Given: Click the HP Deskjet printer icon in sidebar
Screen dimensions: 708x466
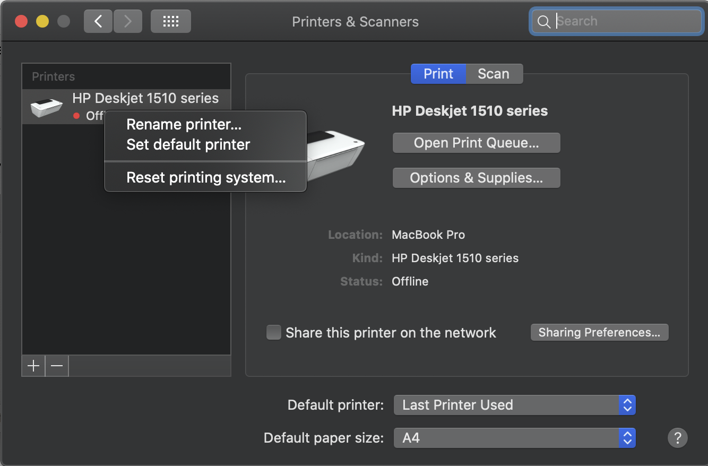Looking at the screenshot, I should pos(46,106).
